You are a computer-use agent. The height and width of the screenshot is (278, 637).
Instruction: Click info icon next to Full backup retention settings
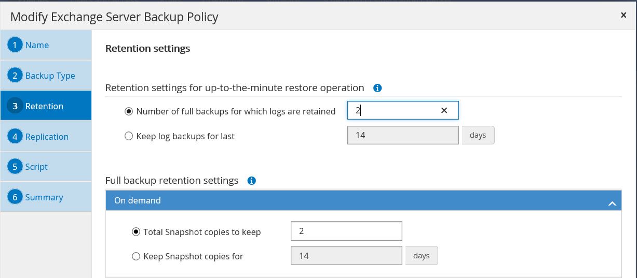point(252,181)
